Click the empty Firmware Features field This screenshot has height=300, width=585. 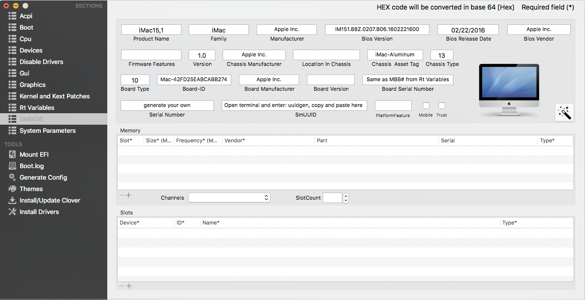151,55
